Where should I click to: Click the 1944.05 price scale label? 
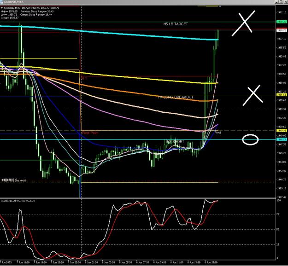click(x=282, y=162)
